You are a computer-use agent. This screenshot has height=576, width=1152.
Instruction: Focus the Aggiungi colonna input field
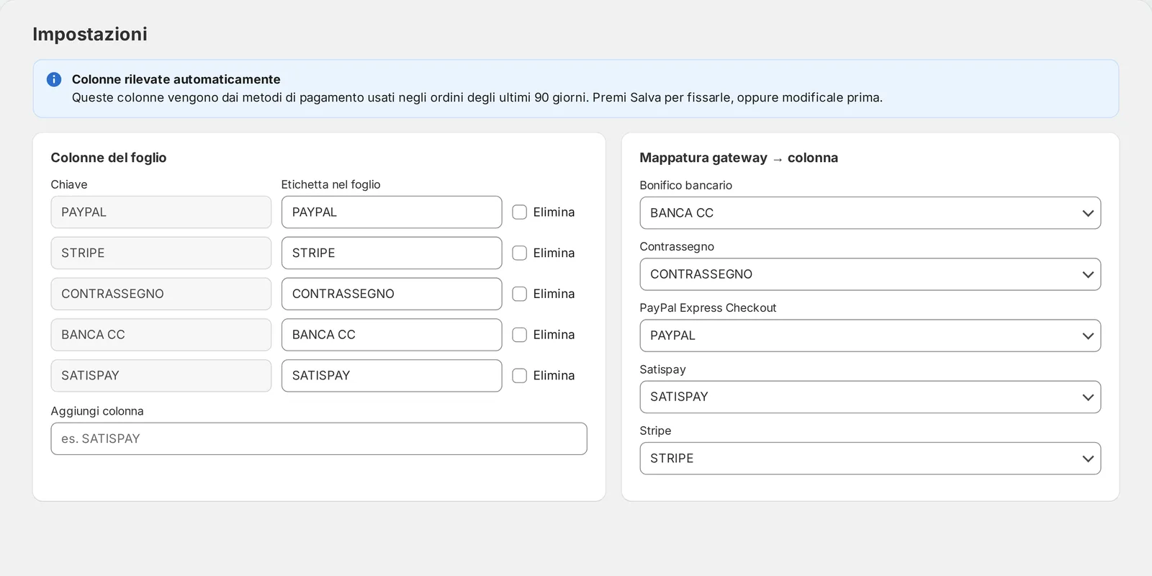pos(319,438)
